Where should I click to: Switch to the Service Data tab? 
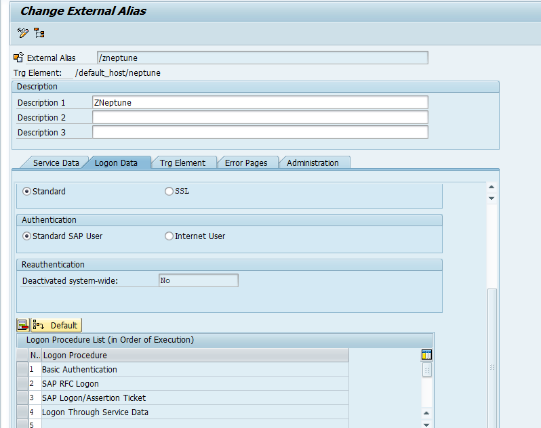click(56, 163)
